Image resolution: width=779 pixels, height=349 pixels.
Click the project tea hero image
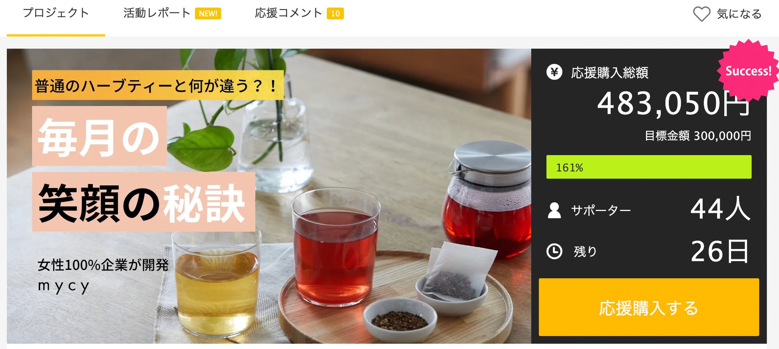click(x=269, y=196)
